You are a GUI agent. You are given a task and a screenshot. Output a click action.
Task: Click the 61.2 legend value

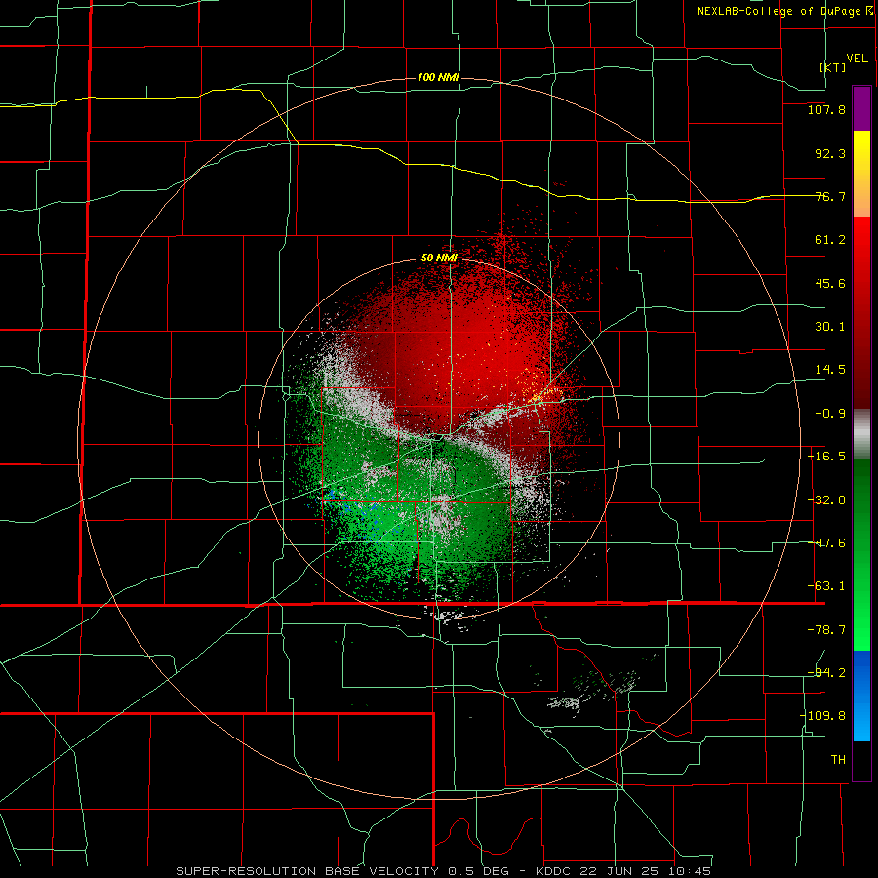click(x=830, y=240)
